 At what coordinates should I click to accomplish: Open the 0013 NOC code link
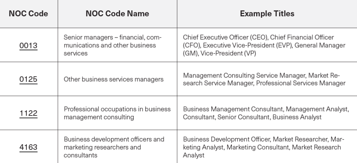28,46
